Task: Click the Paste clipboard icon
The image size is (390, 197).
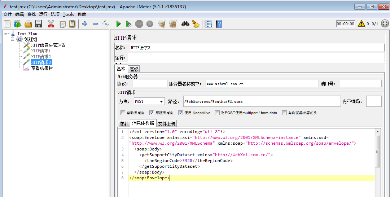Action: pyautogui.click(x=72, y=24)
